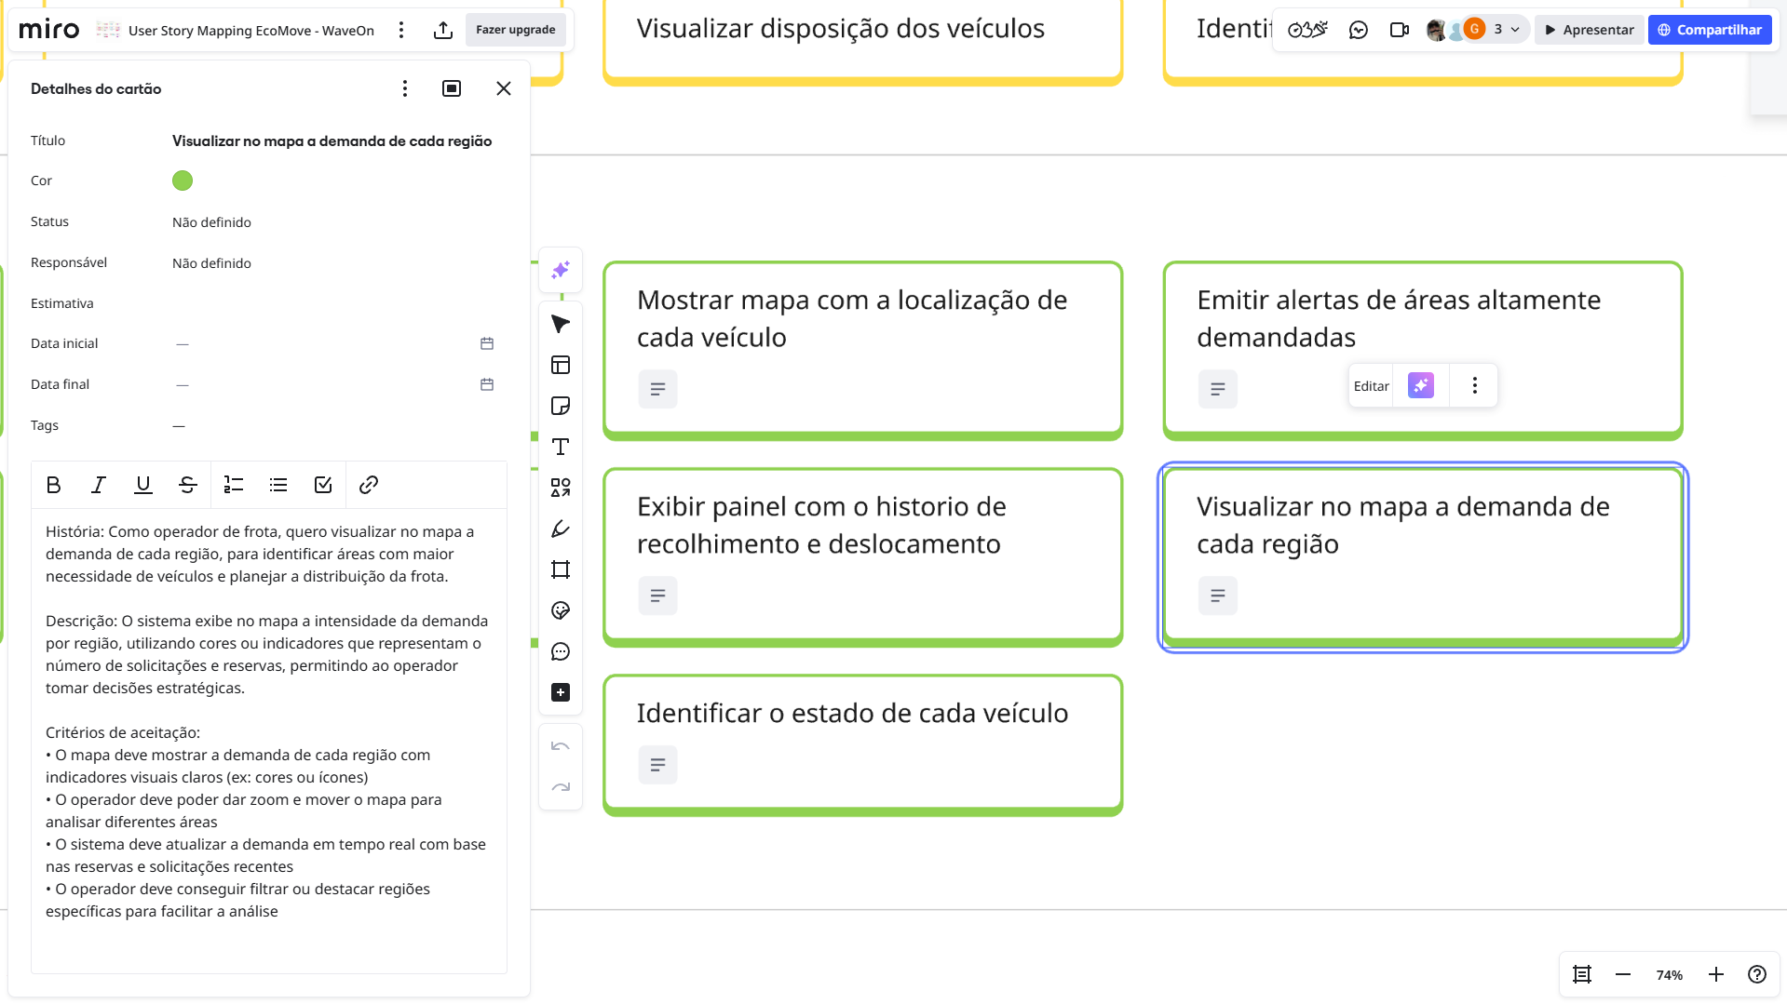This screenshot has height=1004, width=1787.
Task: Open card details three-dot menu
Action: pyautogui.click(x=405, y=88)
